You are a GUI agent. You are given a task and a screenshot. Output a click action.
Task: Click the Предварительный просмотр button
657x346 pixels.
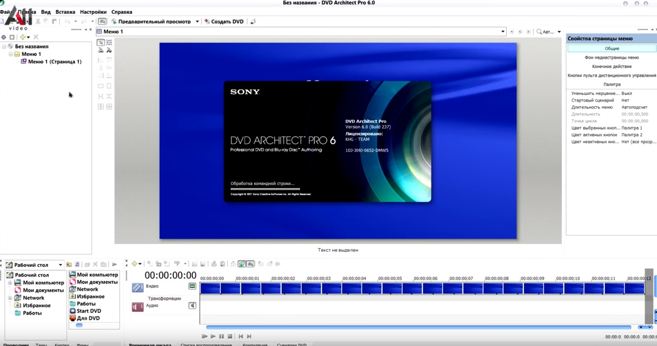(x=154, y=22)
